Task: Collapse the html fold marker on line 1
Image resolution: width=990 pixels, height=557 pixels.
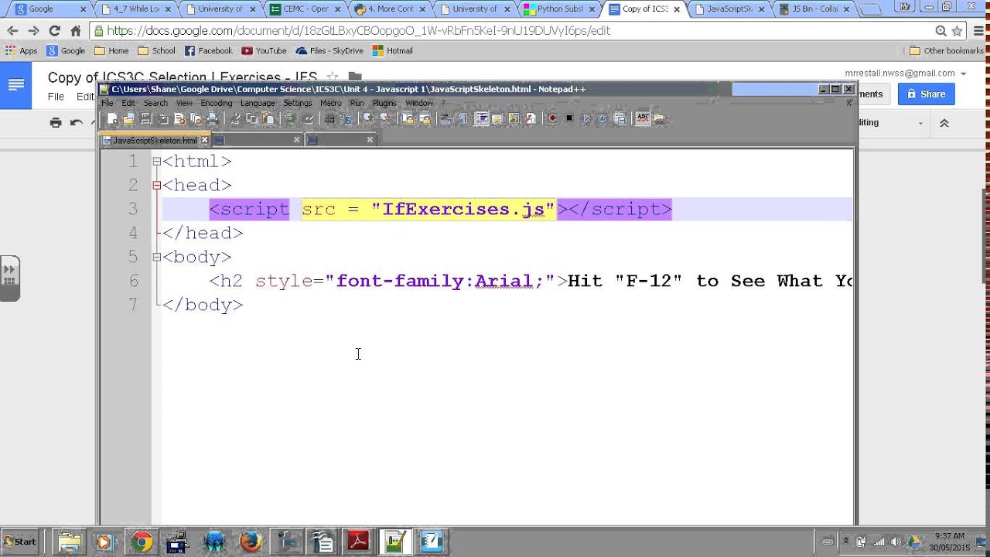Action: point(156,162)
